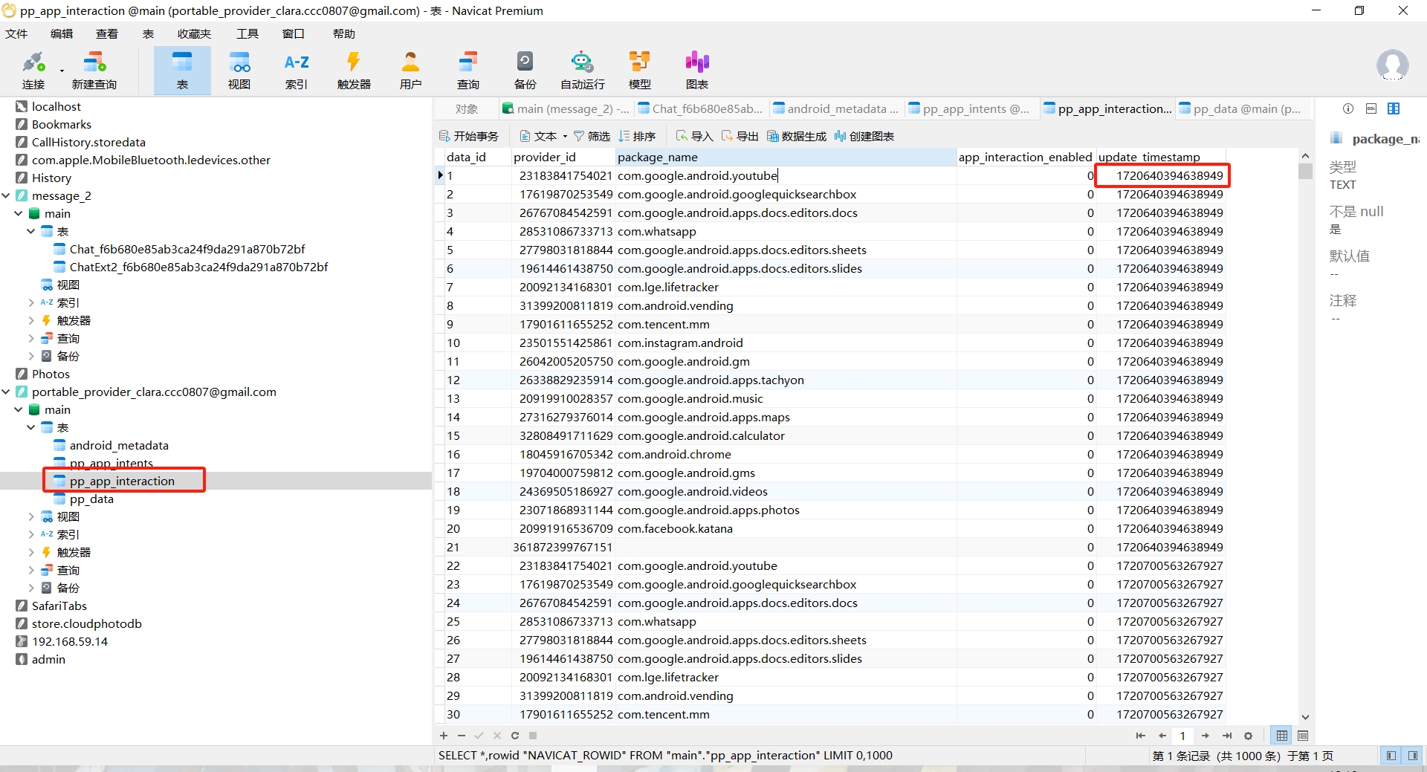The image size is (1427, 772).
Task: Open the 收藏夹 (Favorites) menu
Action: [x=194, y=34]
